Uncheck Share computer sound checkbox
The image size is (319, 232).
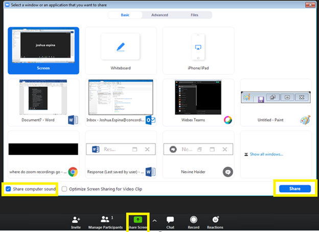coord(8,189)
